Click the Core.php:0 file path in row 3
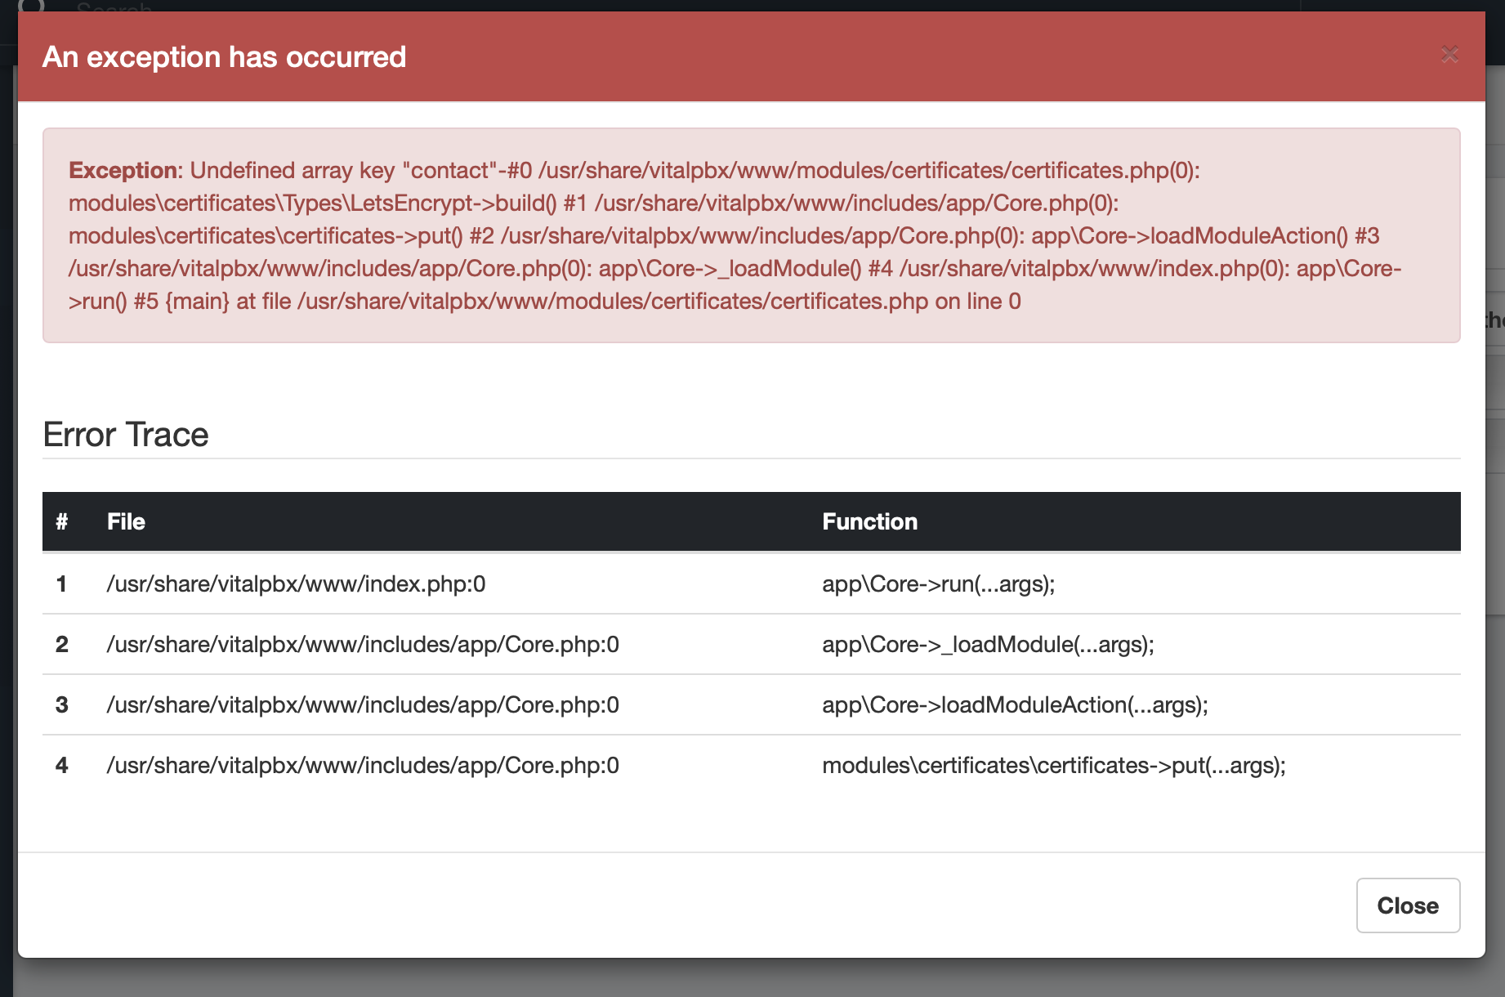Image resolution: width=1505 pixels, height=997 pixels. click(363, 705)
